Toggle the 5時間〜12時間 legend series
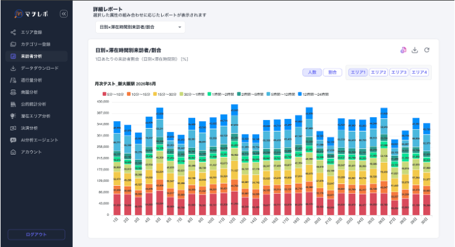 (281, 94)
